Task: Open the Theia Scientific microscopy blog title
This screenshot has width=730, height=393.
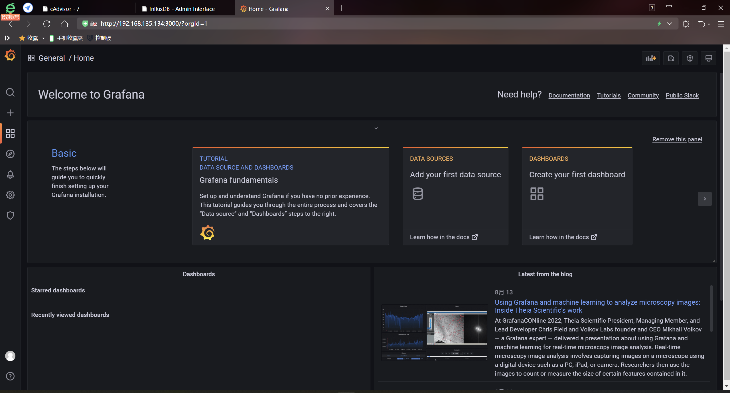Action: pyautogui.click(x=597, y=306)
